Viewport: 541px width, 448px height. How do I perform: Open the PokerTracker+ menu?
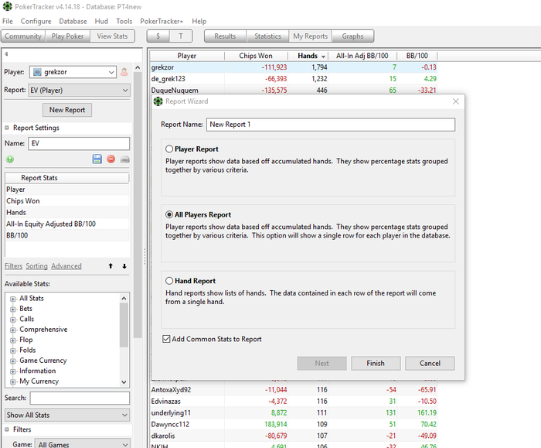[162, 21]
